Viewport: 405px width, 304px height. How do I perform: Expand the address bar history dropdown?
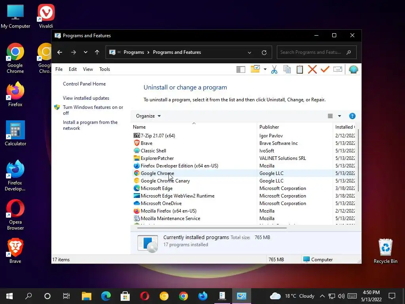250,53
